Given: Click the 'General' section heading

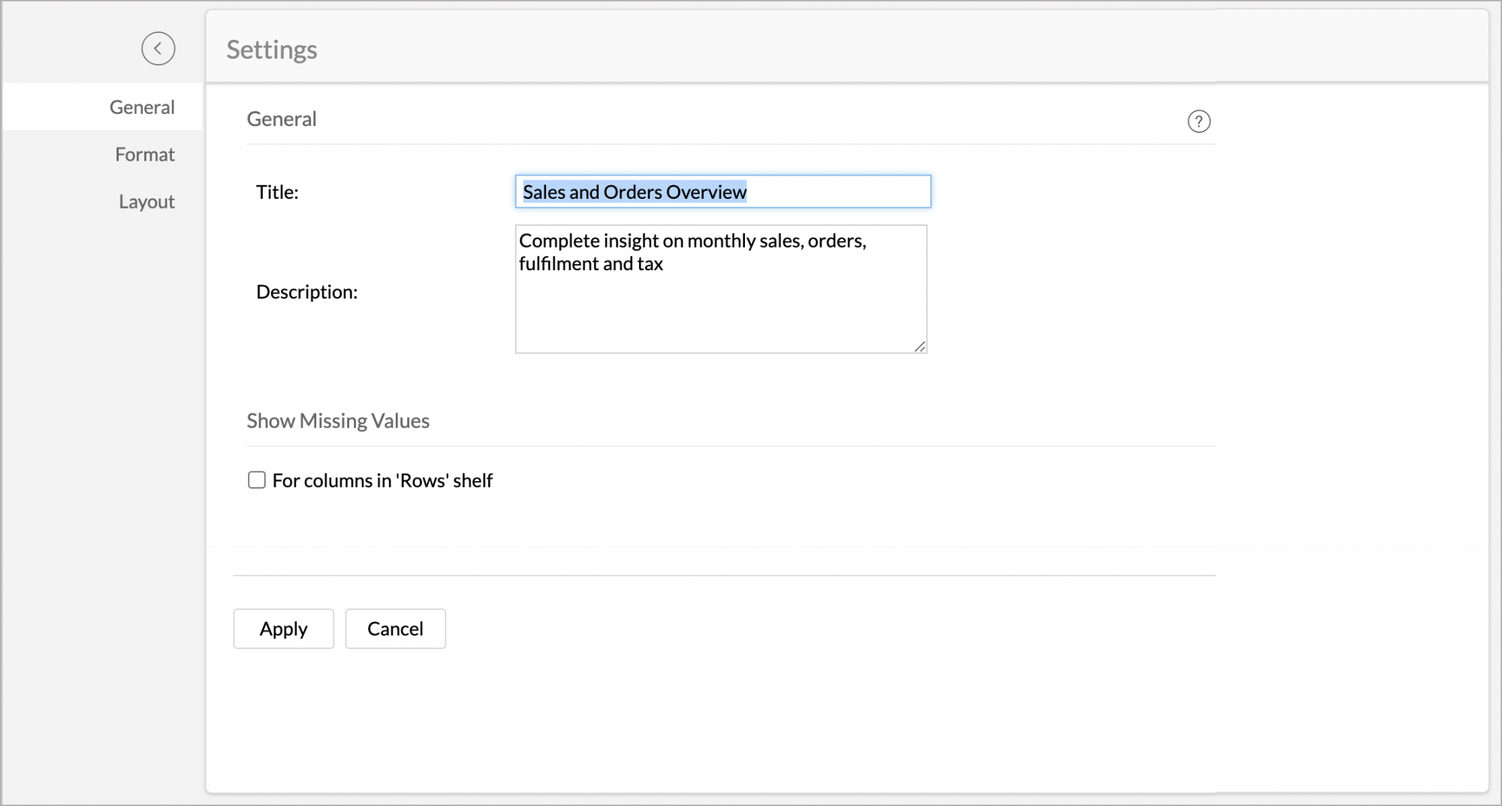Looking at the screenshot, I should point(282,119).
